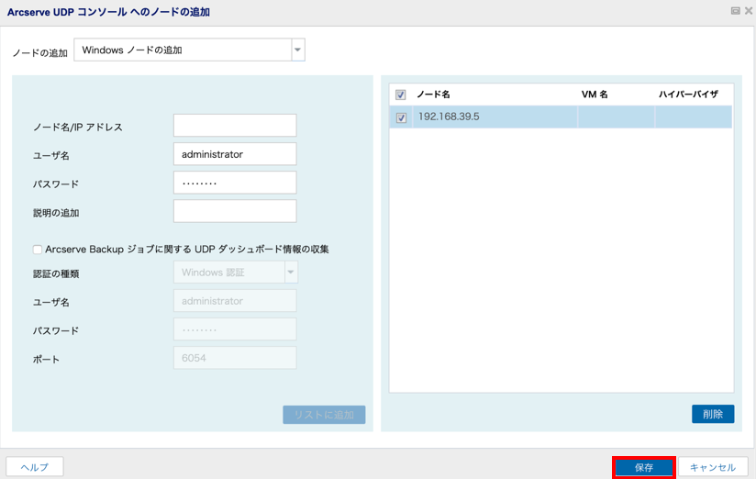Open help with the ヘルプ button
756x479 pixels.
pyautogui.click(x=35, y=467)
